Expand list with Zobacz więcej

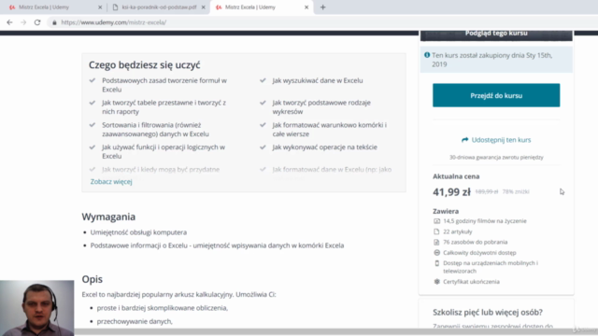point(111,182)
